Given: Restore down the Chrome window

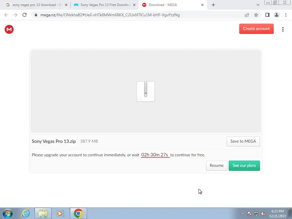Looking at the screenshot, I should click(x=275, y=2).
